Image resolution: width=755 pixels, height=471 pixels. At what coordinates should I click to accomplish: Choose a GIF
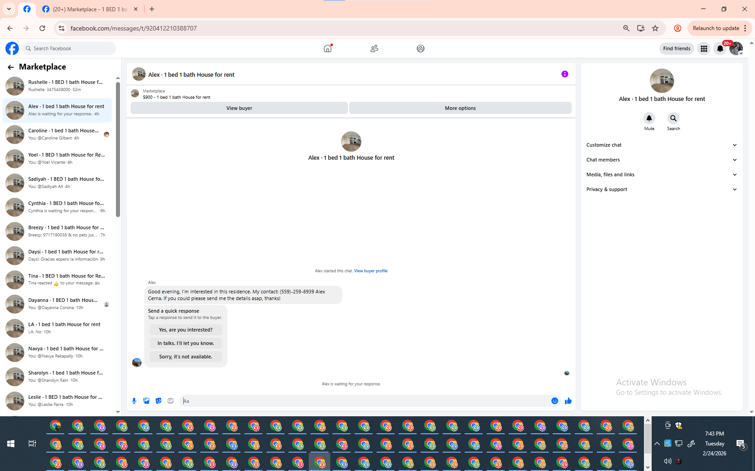coord(170,401)
